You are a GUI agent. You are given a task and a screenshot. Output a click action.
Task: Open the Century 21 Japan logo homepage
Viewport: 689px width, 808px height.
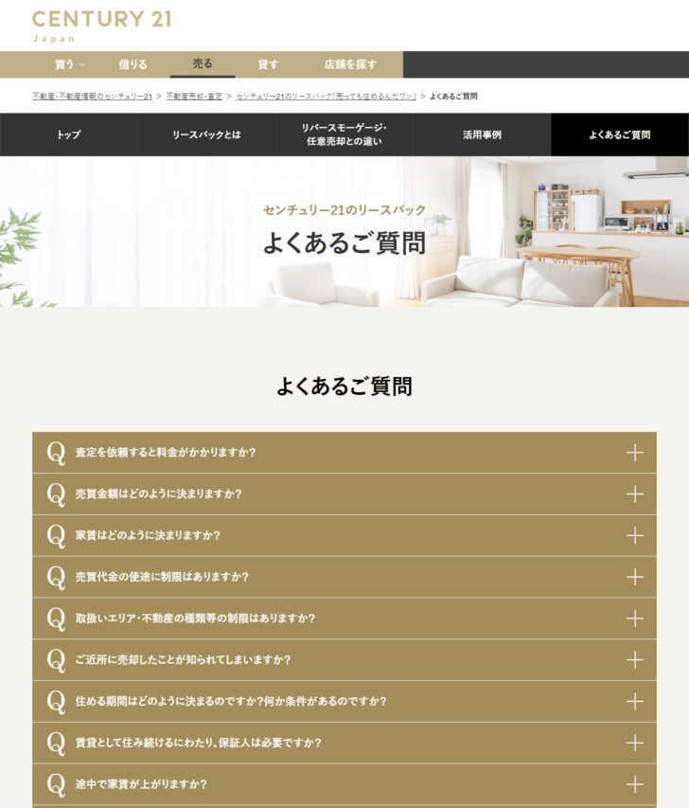tap(101, 26)
